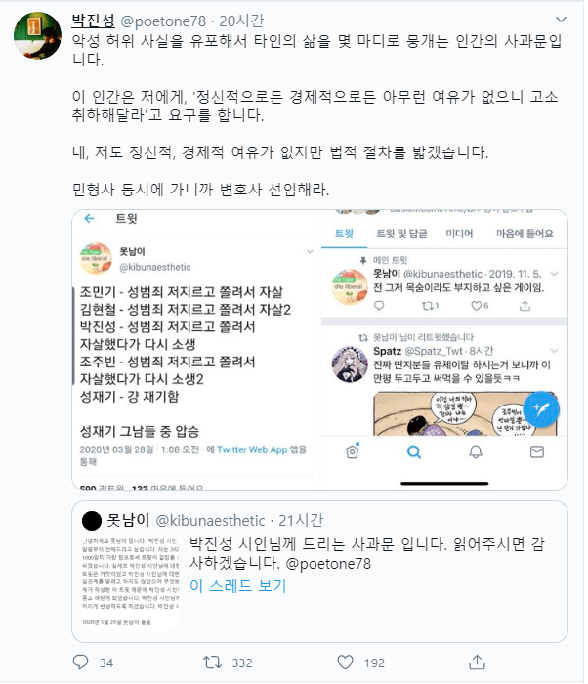Like the tweet with 192 hearts
588x684 pixels.
coord(345,663)
